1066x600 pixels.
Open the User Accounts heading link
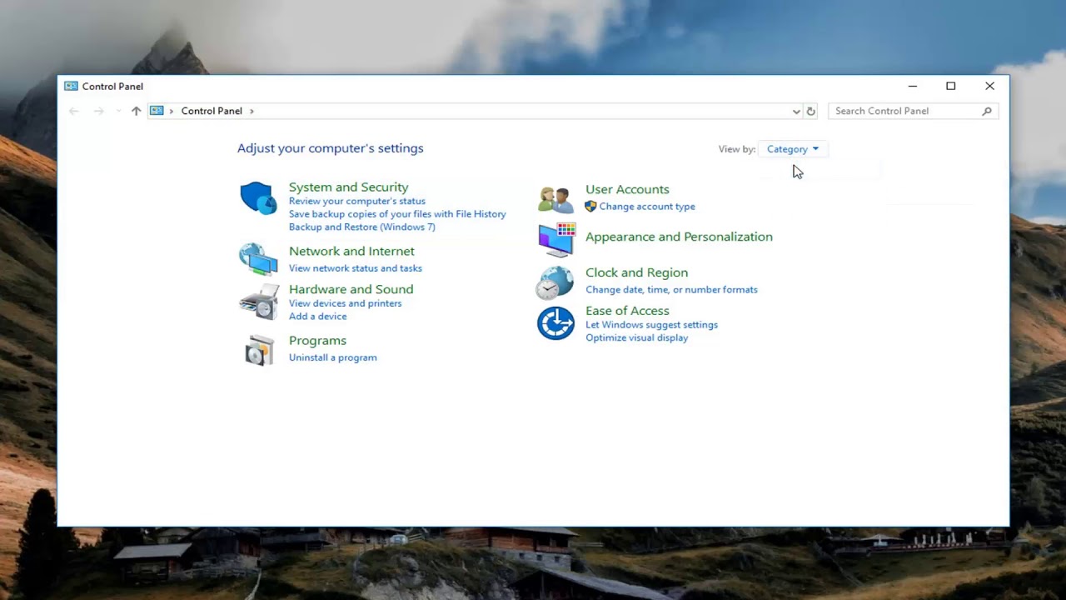coord(627,189)
